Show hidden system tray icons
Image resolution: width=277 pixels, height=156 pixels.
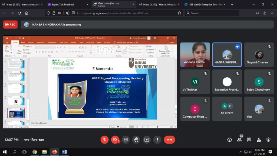tap(241, 152)
